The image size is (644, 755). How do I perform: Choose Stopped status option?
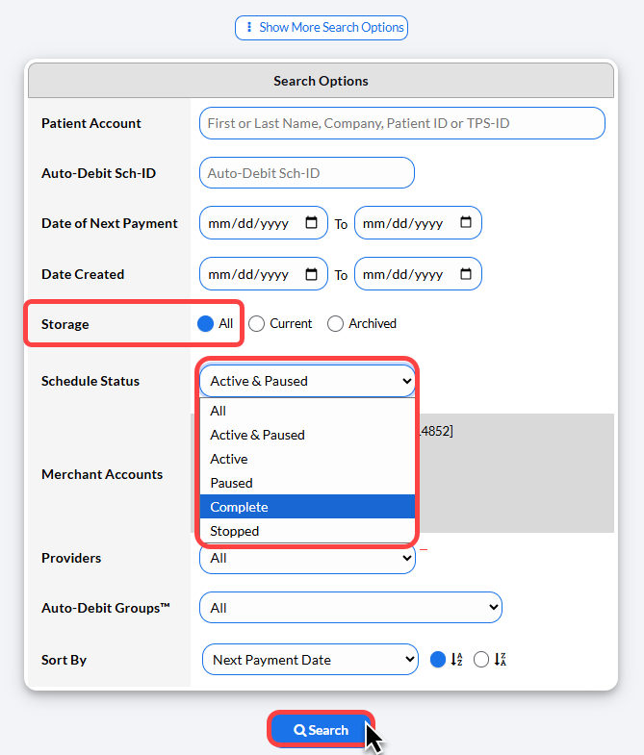coord(307,531)
